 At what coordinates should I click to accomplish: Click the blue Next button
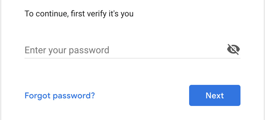pyautogui.click(x=215, y=95)
